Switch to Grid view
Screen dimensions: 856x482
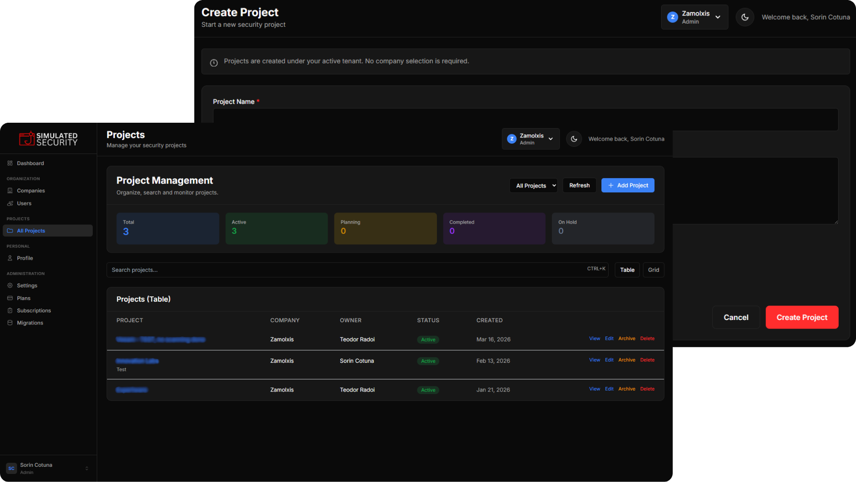[653, 270]
